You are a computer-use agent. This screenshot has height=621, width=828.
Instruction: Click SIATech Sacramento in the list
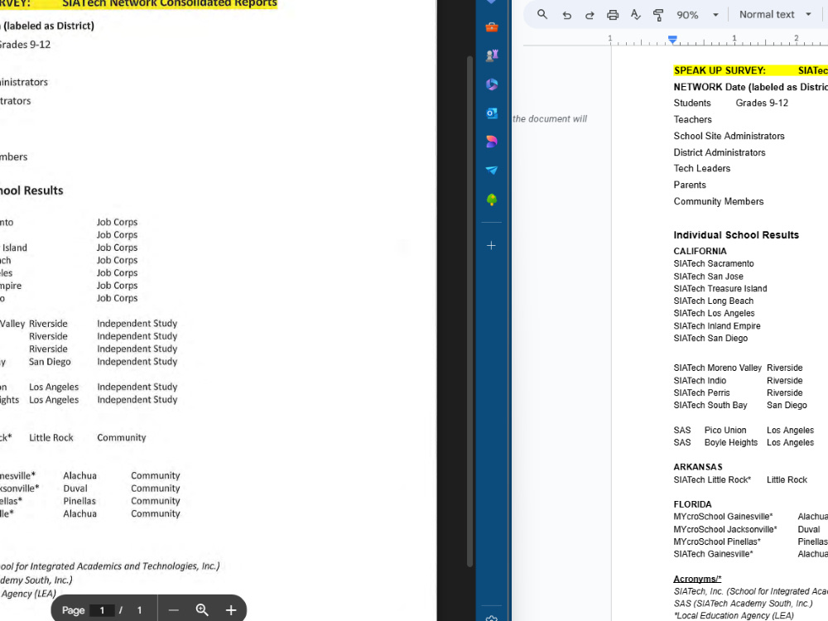[x=714, y=263]
